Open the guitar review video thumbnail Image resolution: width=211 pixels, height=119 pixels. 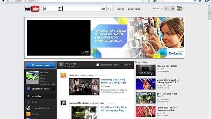point(84,87)
